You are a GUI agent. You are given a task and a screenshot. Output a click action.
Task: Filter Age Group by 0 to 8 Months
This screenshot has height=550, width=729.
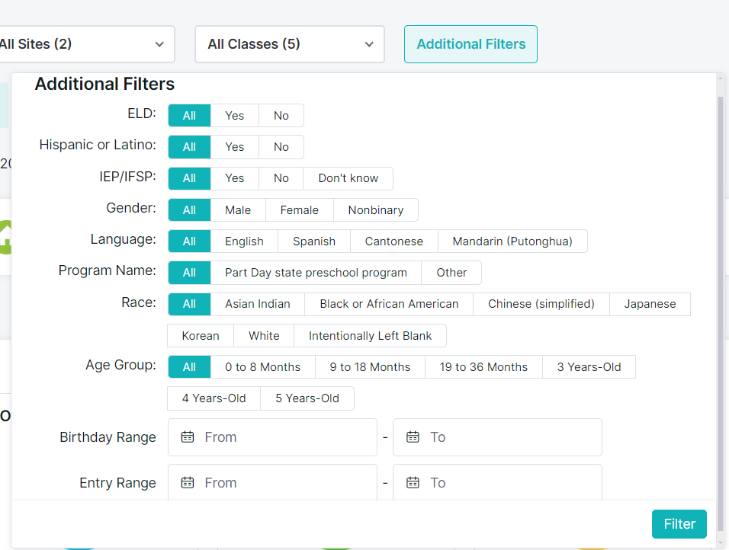262,367
